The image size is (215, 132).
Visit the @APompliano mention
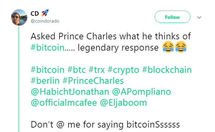pos(142,92)
